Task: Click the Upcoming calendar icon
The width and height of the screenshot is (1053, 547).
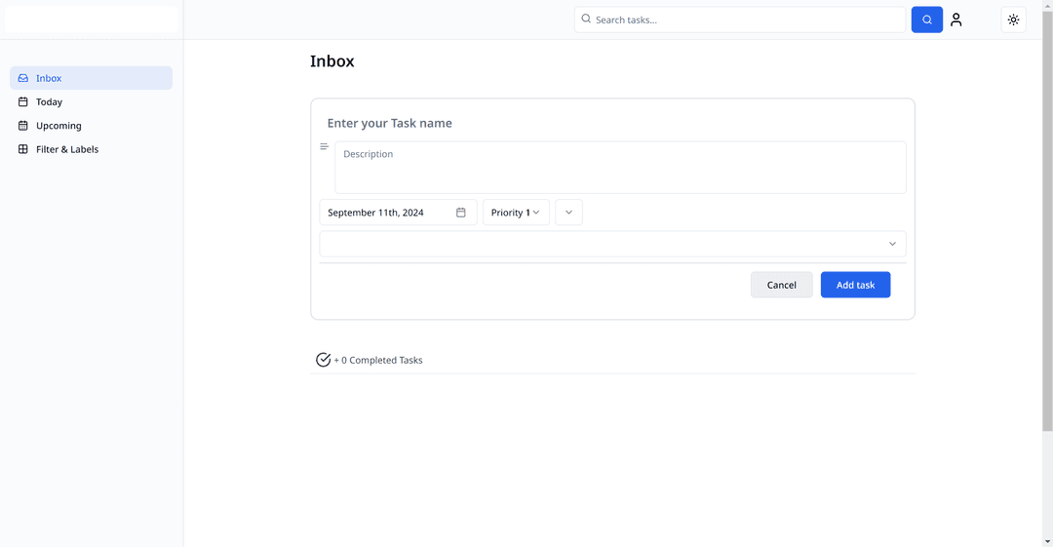Action: pos(23,126)
